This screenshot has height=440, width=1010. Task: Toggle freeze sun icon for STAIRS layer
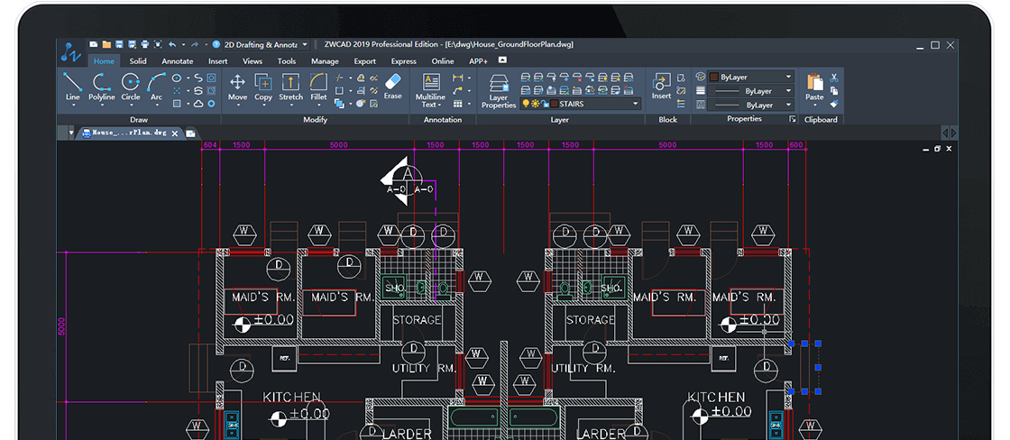coord(535,105)
